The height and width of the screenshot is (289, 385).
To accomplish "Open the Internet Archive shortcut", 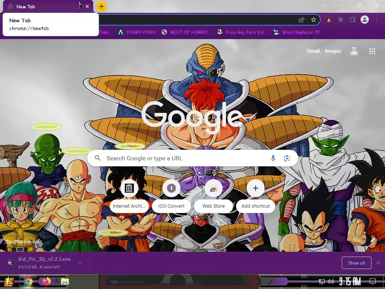I will point(129,195).
